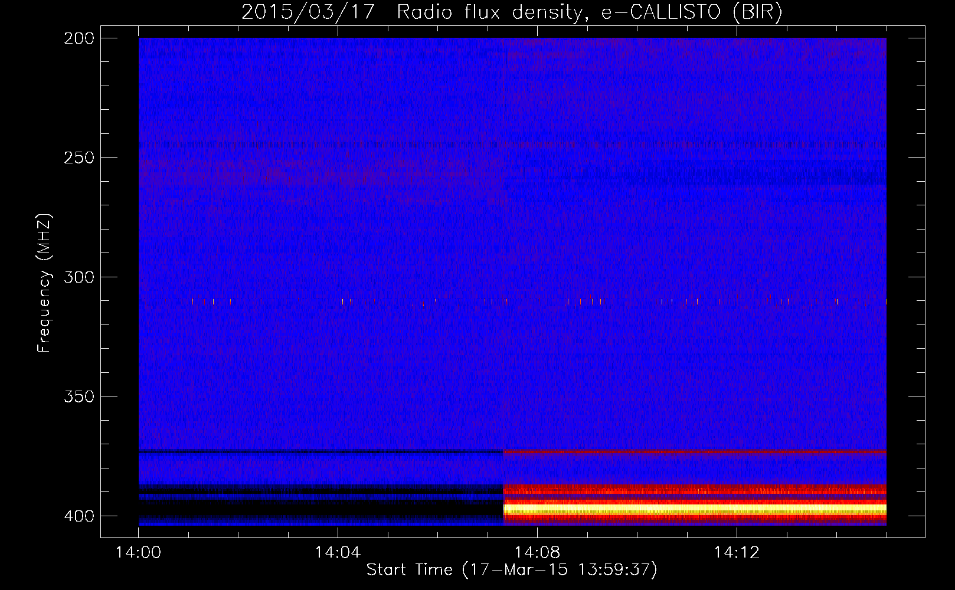955x590 pixels.
Task: Click the plot title '2015/03/17 Radio flux density'
Action: coord(411,12)
